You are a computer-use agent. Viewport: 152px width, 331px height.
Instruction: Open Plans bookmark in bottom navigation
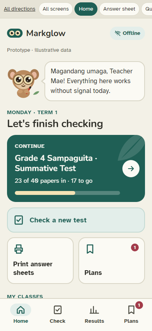tap(131, 315)
